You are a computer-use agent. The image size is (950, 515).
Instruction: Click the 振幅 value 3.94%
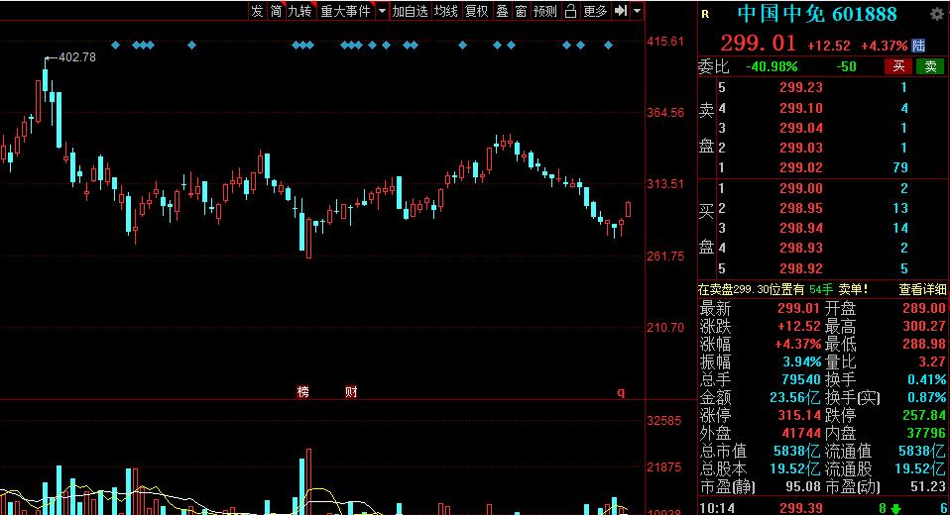pos(801,361)
